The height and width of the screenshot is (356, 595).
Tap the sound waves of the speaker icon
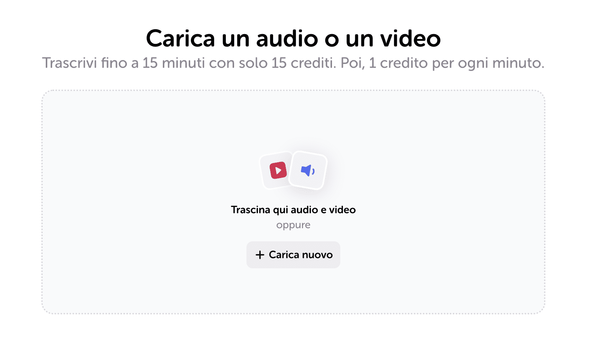(x=313, y=171)
